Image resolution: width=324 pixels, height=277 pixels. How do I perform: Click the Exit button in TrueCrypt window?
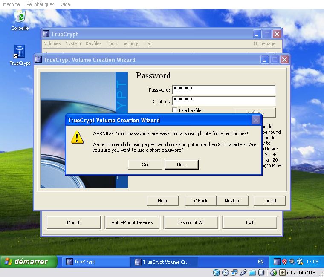click(x=250, y=222)
